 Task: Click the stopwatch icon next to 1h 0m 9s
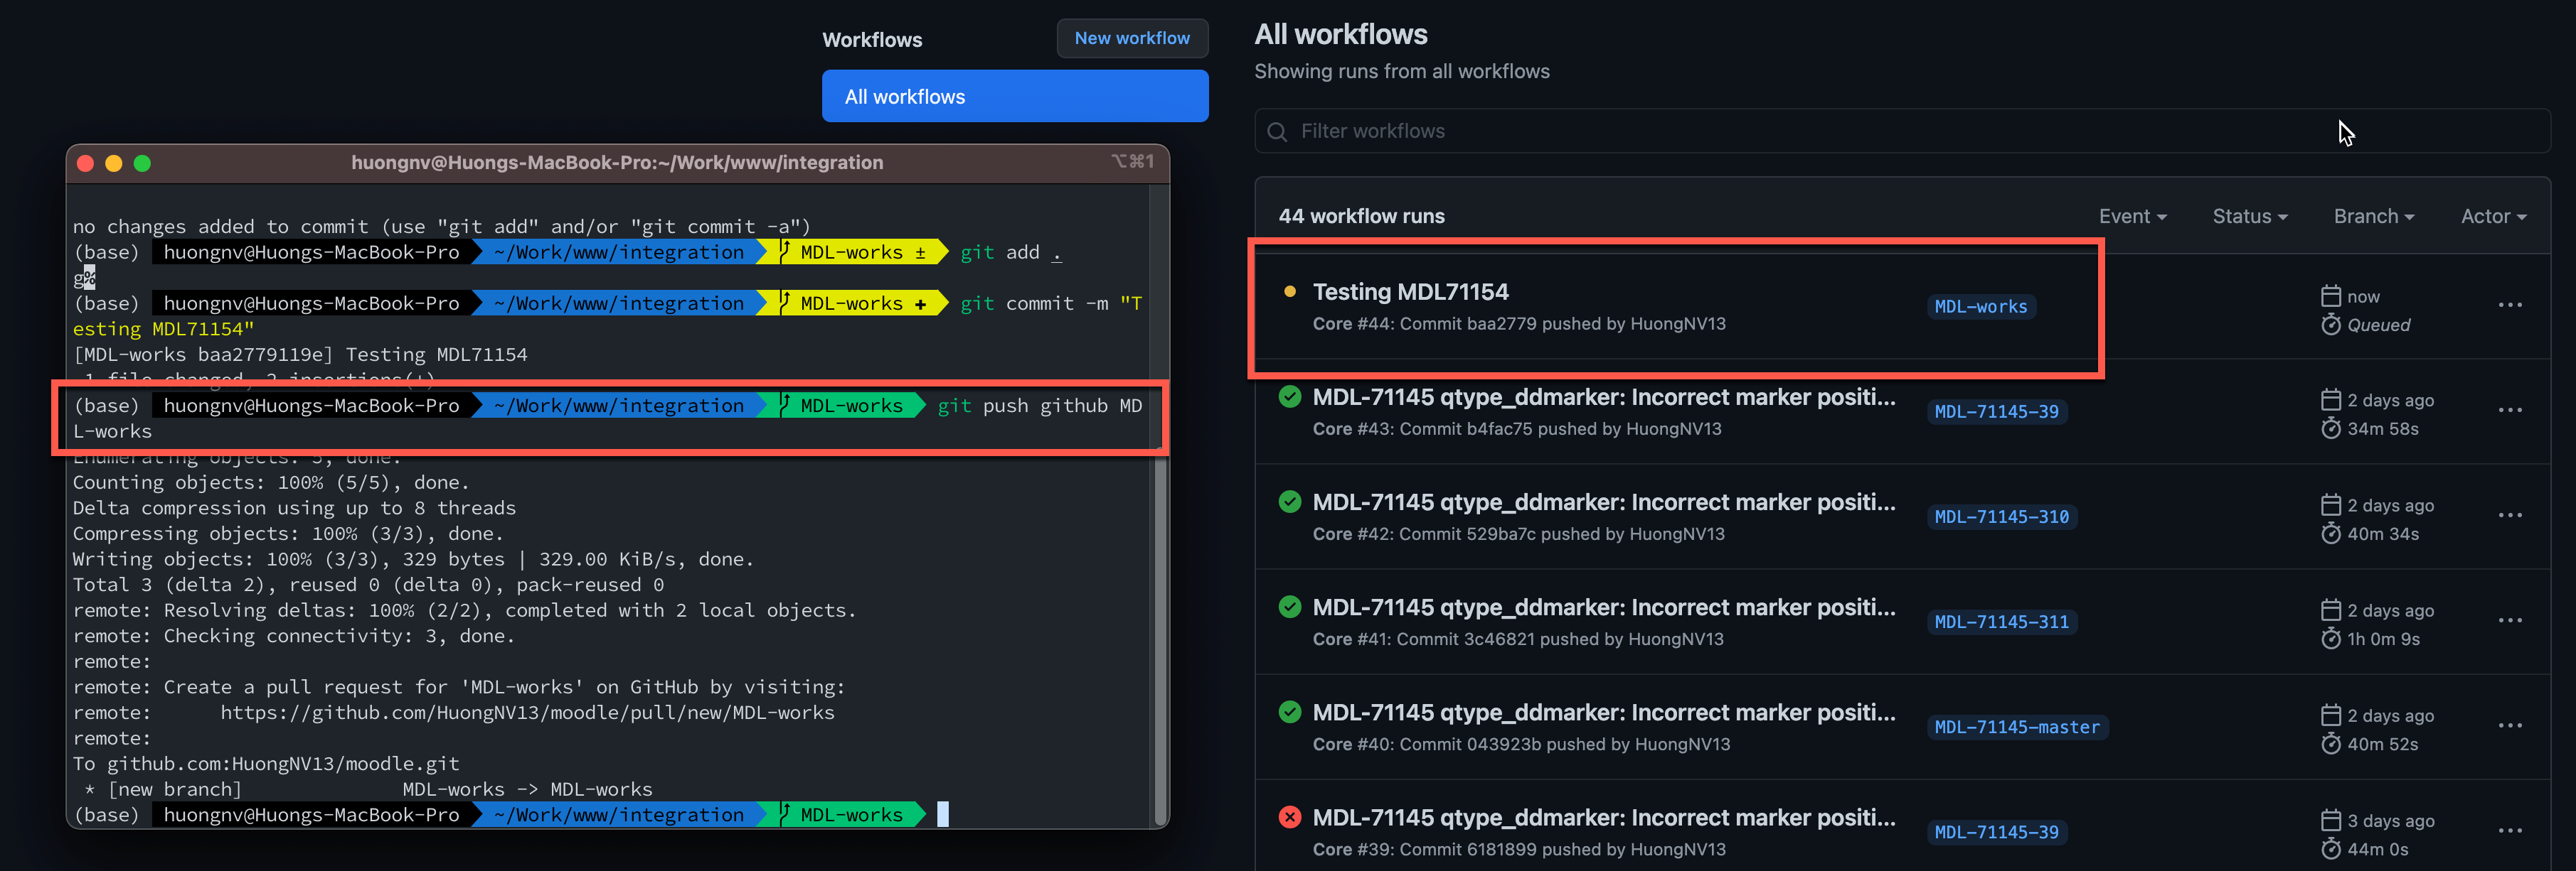click(2330, 638)
